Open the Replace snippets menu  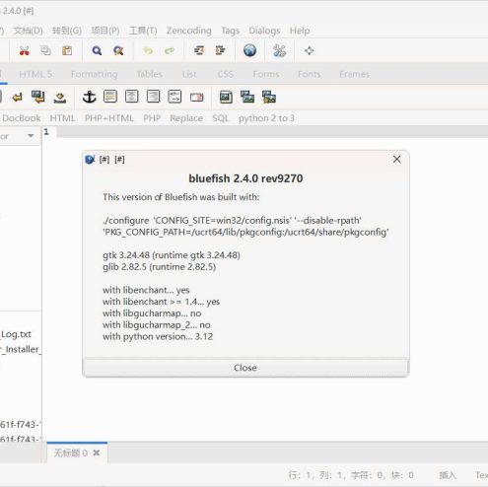[186, 118]
